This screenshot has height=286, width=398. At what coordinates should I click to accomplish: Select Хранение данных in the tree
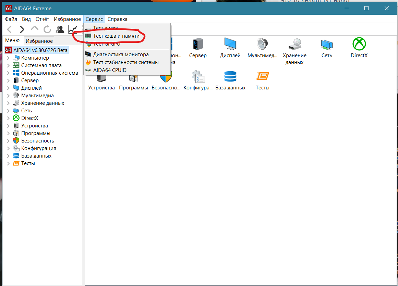[43, 103]
